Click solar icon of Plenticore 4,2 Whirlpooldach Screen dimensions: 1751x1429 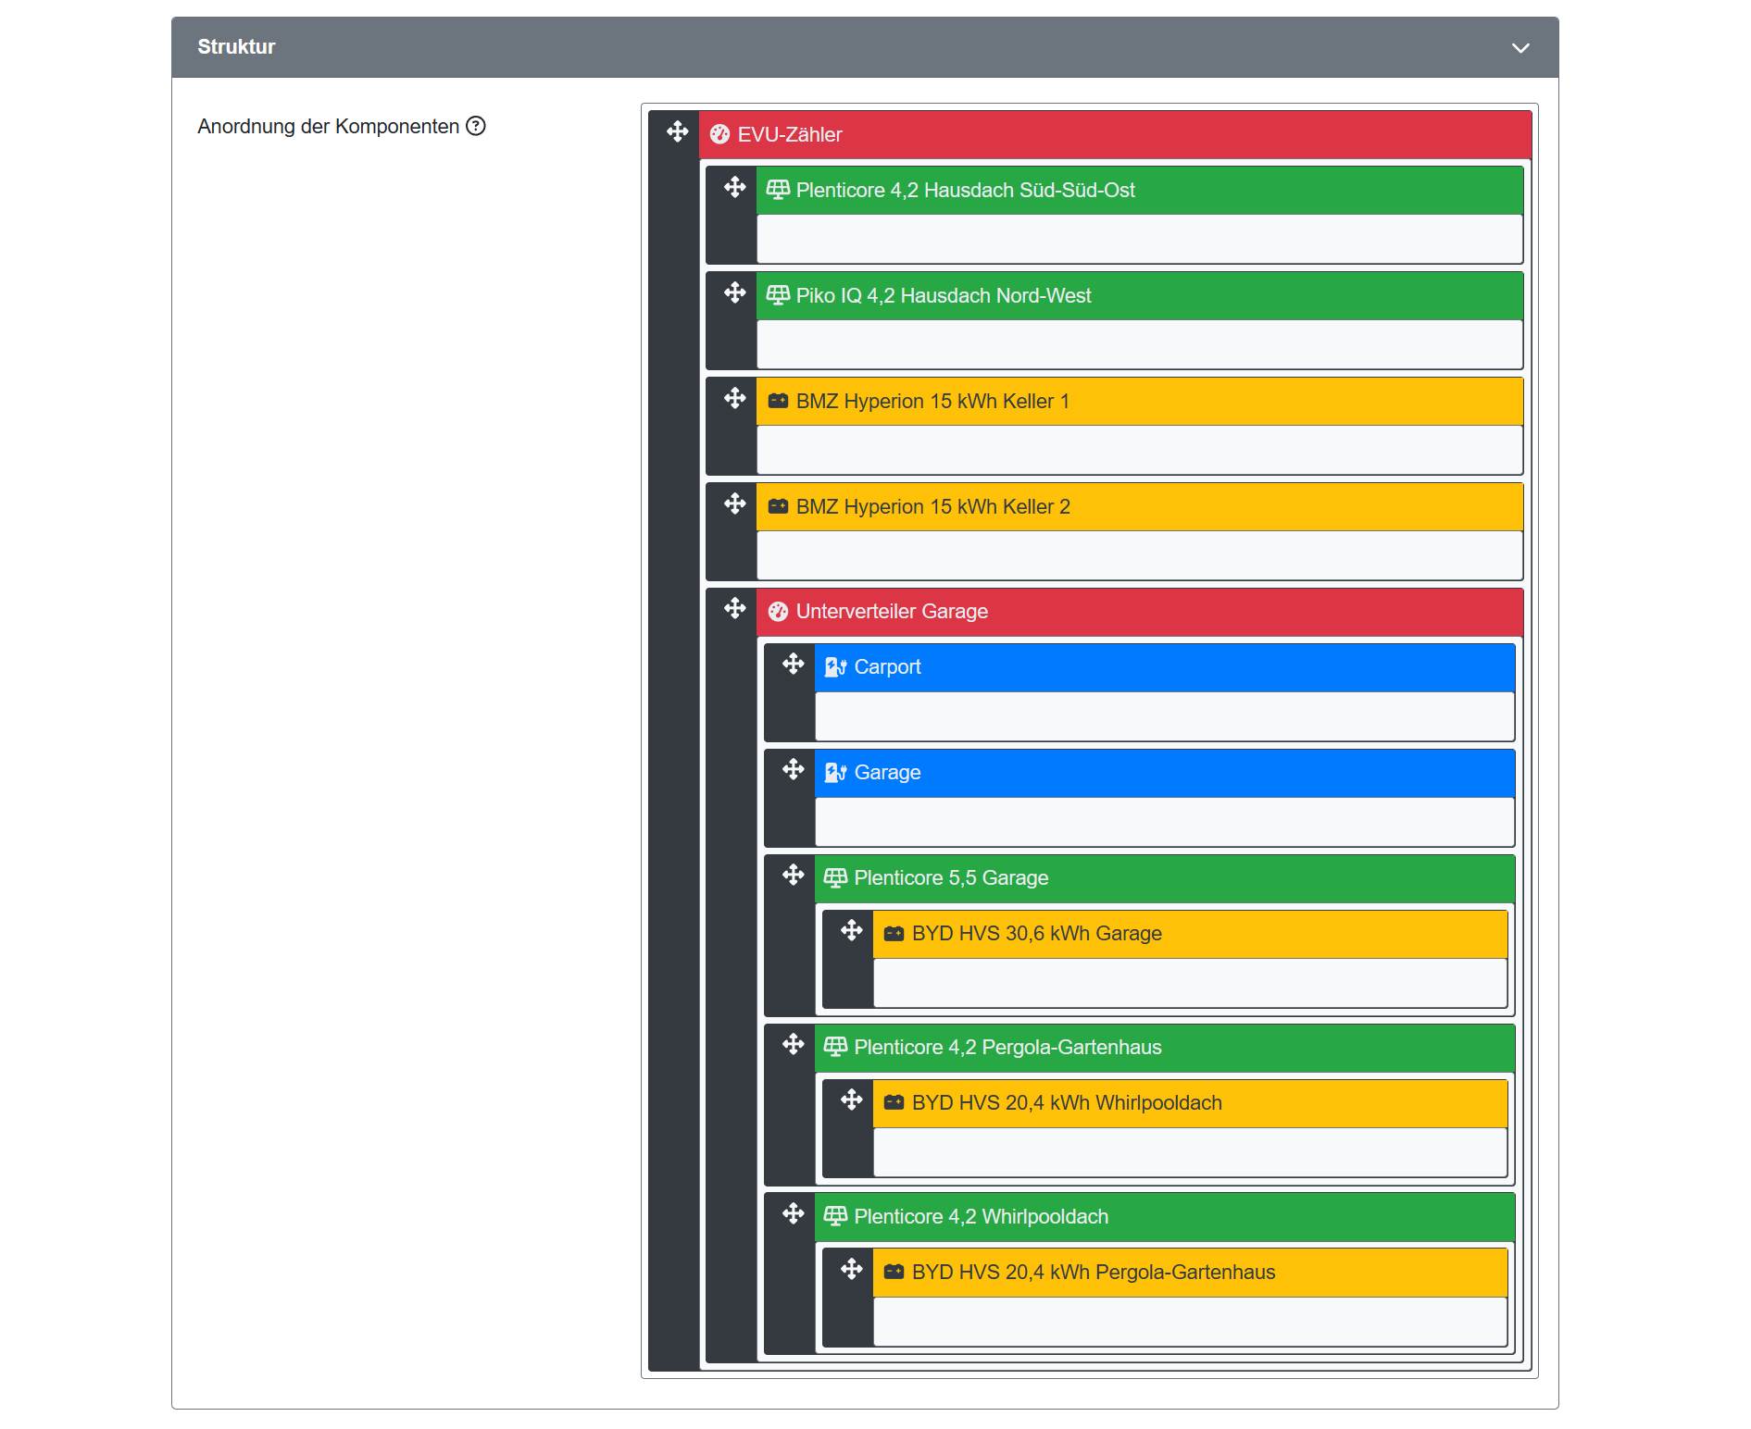(x=835, y=1216)
